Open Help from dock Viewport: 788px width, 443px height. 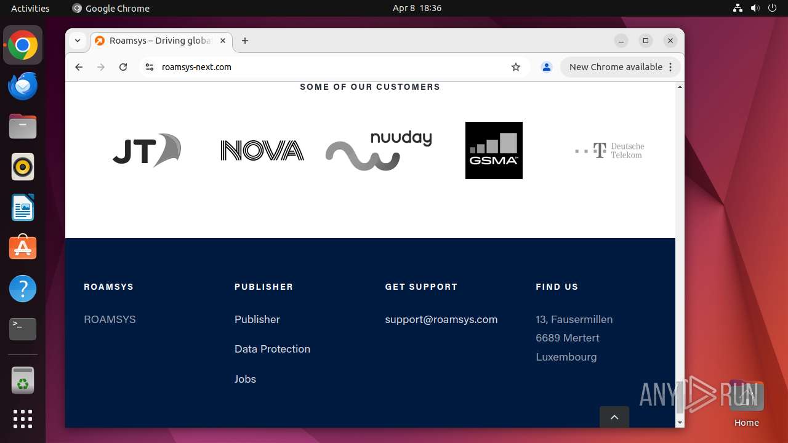[23, 289]
